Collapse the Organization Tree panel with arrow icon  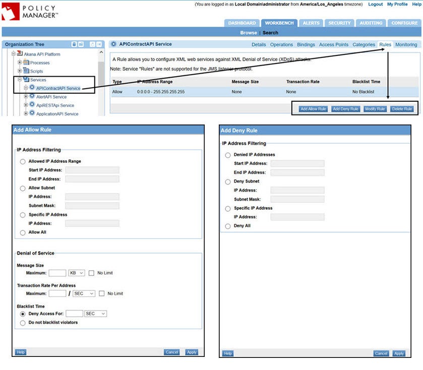point(99,44)
